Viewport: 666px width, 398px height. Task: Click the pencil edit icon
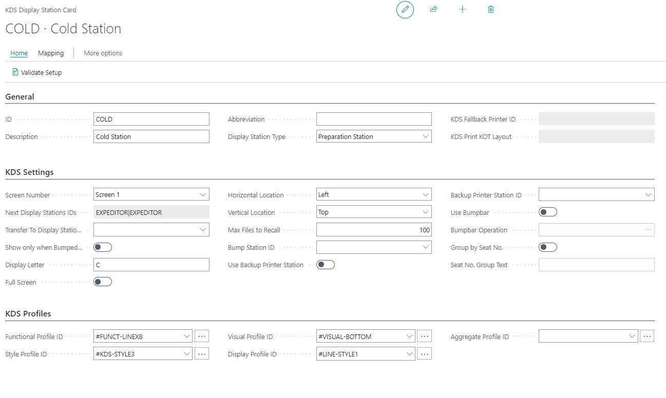tap(405, 10)
